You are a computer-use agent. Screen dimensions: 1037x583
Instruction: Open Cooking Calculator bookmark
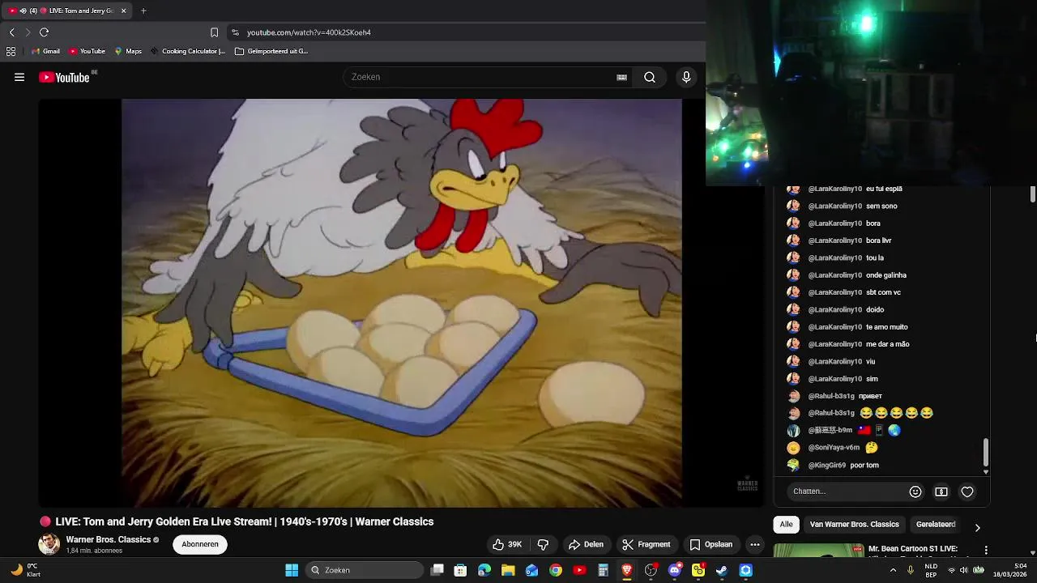(187, 51)
